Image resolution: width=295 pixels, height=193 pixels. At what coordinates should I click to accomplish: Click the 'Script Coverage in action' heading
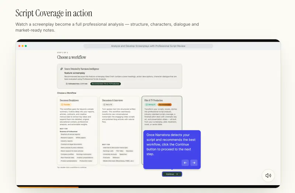pyautogui.click(x=54, y=13)
